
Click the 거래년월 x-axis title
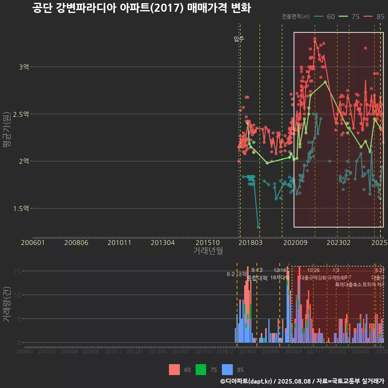[x=208, y=251]
